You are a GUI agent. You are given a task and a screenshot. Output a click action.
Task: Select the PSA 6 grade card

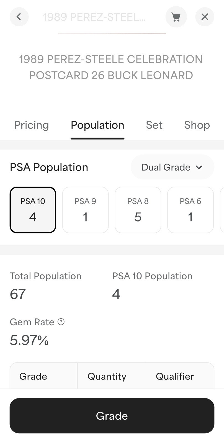point(190,210)
